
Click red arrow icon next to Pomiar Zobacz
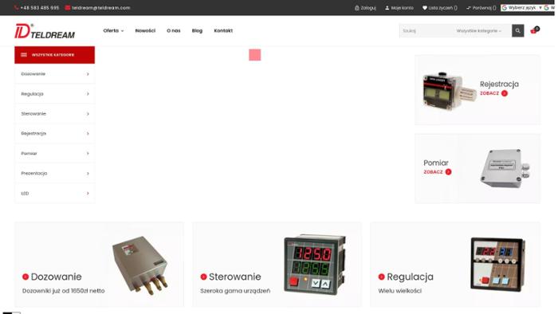448,172
